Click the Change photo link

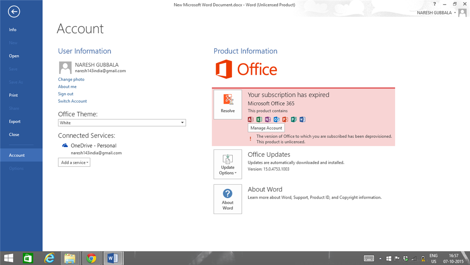click(x=71, y=79)
